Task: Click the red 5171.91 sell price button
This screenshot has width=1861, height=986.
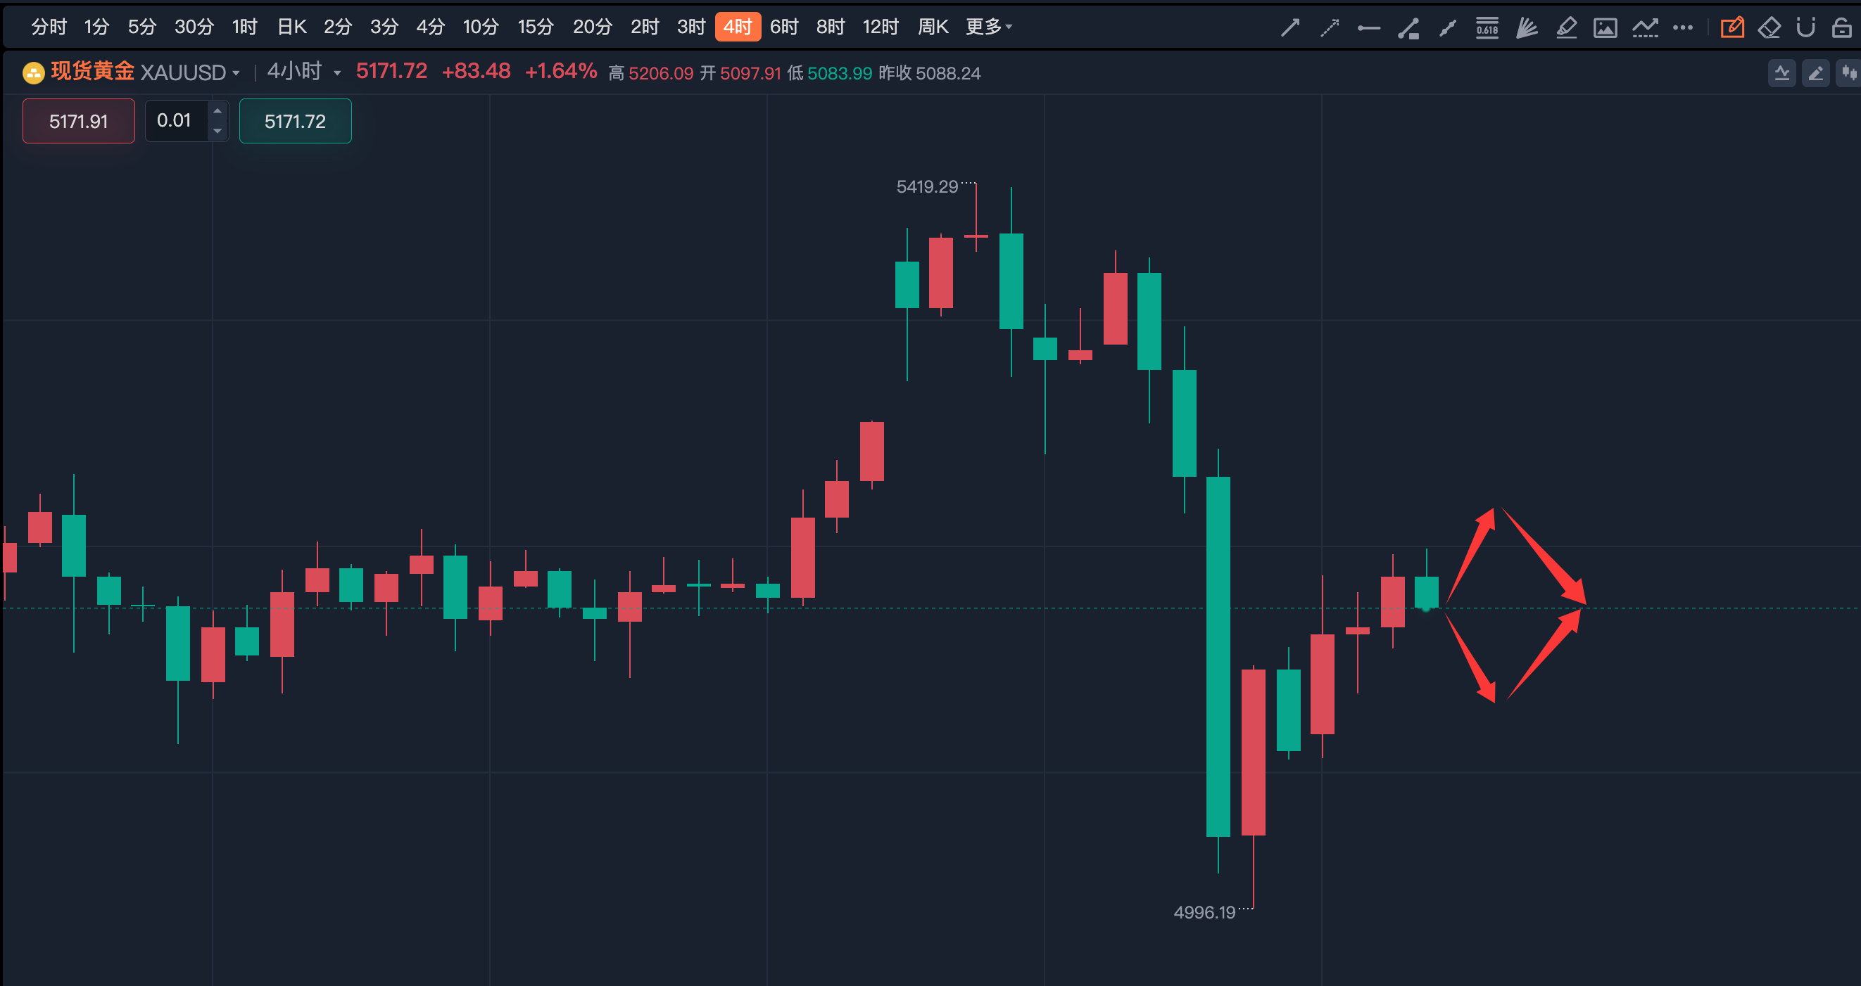Action: pos(78,120)
